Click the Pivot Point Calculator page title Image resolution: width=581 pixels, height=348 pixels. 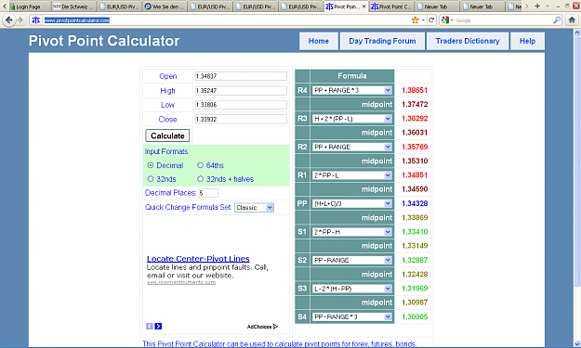pyautogui.click(x=104, y=41)
